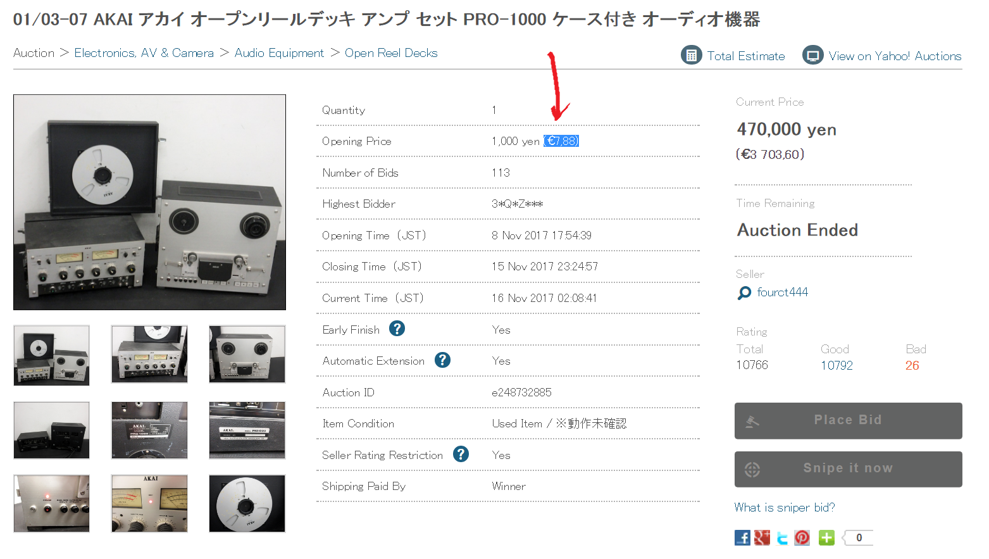Open the Seller Rating Restriction help icon
This screenshot has height=559, width=989.
tap(461, 454)
